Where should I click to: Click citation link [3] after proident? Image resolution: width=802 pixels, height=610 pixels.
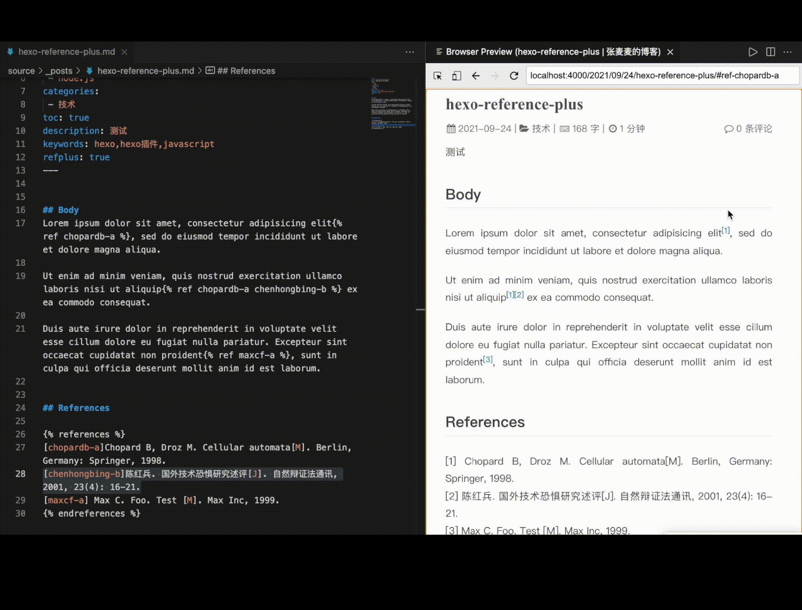[x=488, y=359]
